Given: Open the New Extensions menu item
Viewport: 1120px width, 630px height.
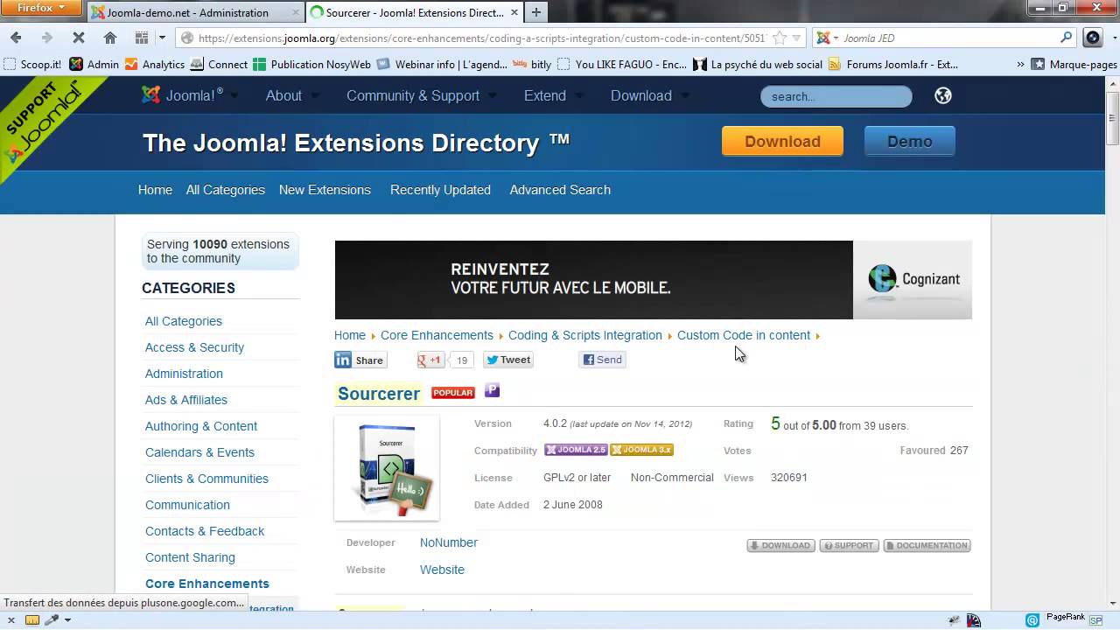Looking at the screenshot, I should (x=325, y=190).
